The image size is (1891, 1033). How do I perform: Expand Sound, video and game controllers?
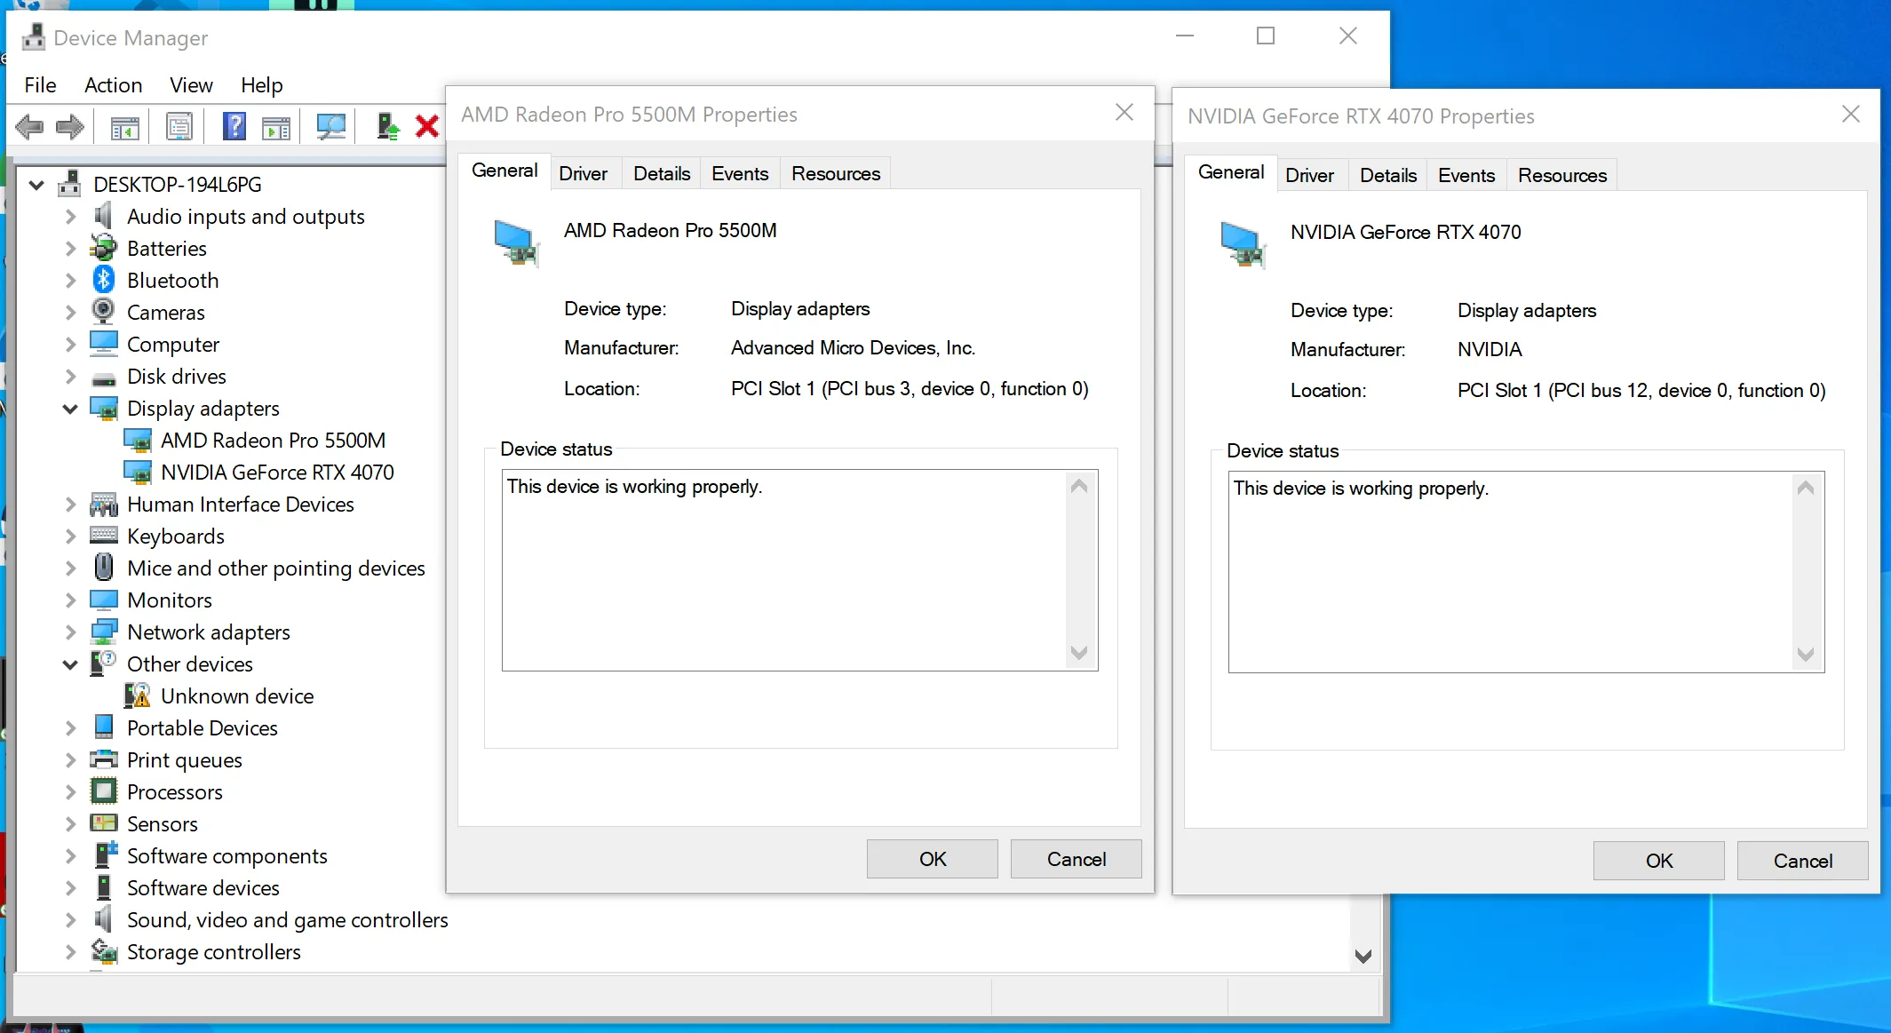click(70, 920)
